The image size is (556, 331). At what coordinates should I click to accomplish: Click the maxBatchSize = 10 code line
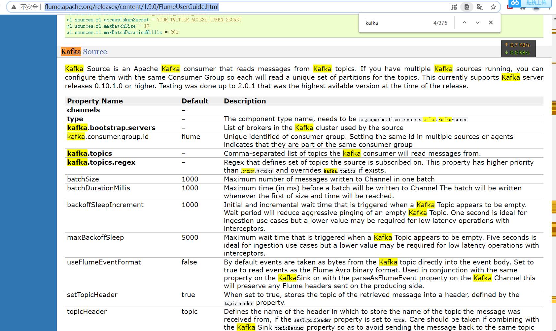click(108, 26)
